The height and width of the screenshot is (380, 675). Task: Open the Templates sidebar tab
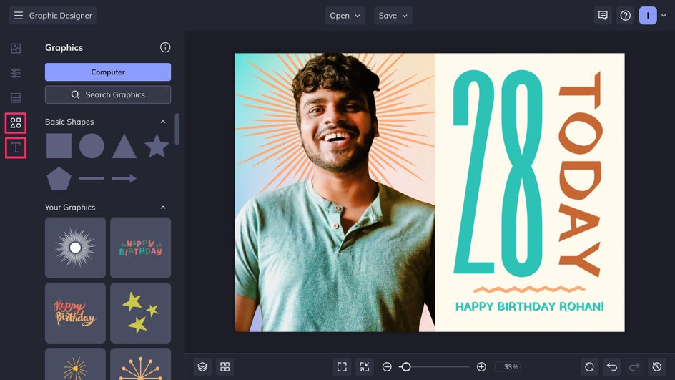tap(16, 98)
